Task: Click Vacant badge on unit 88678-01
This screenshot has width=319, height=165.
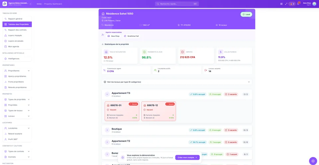Action: [134, 104]
